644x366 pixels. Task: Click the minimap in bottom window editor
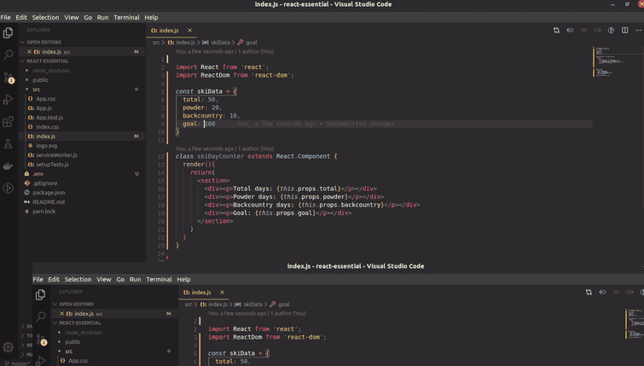coord(635,323)
